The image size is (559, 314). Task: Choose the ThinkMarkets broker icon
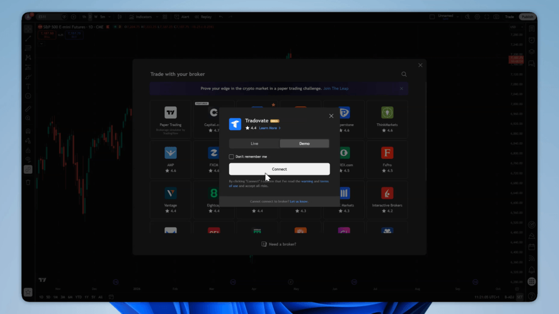387,113
